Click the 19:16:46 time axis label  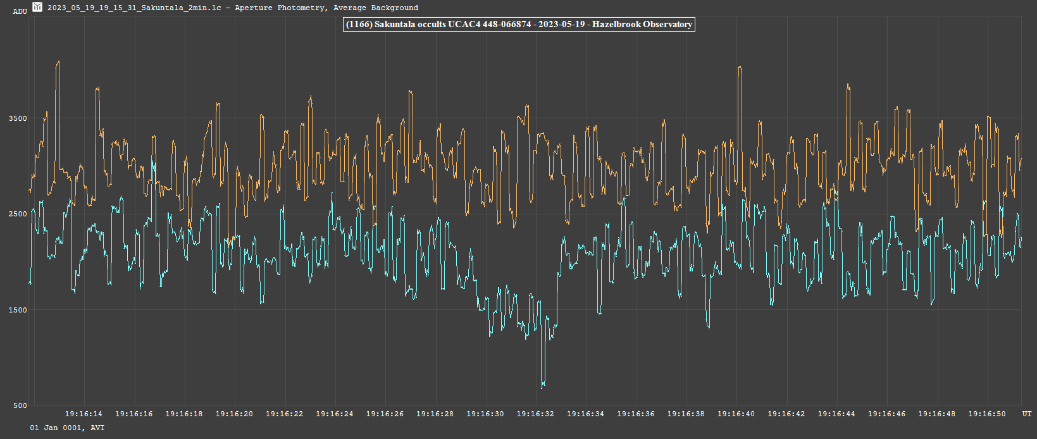886,414
